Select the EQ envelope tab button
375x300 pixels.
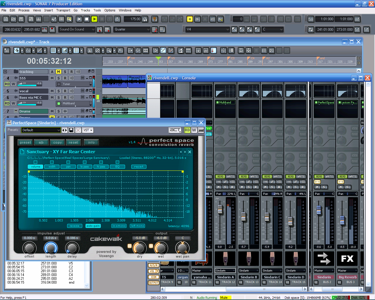tap(117, 167)
